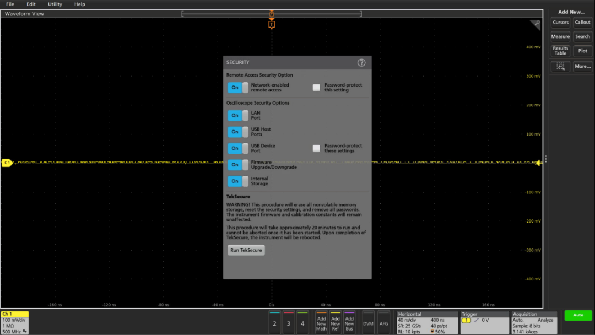Select the draw-a-box zoom tool
This screenshot has width=595, height=335.
point(560,66)
